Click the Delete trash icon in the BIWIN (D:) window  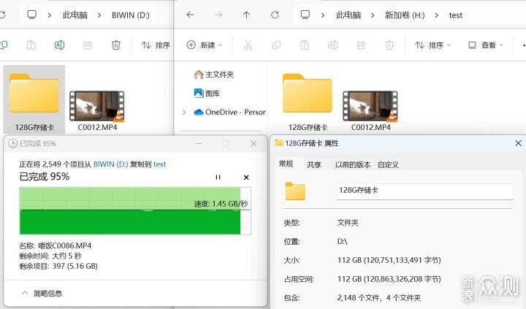click(116, 45)
